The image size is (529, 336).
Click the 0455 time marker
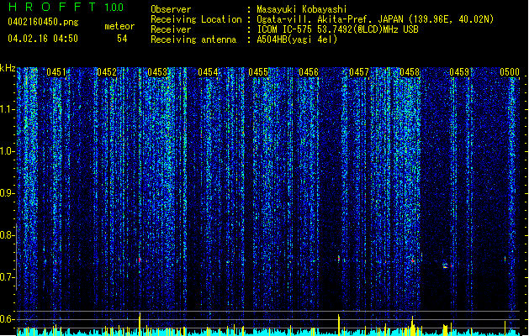coord(258,72)
